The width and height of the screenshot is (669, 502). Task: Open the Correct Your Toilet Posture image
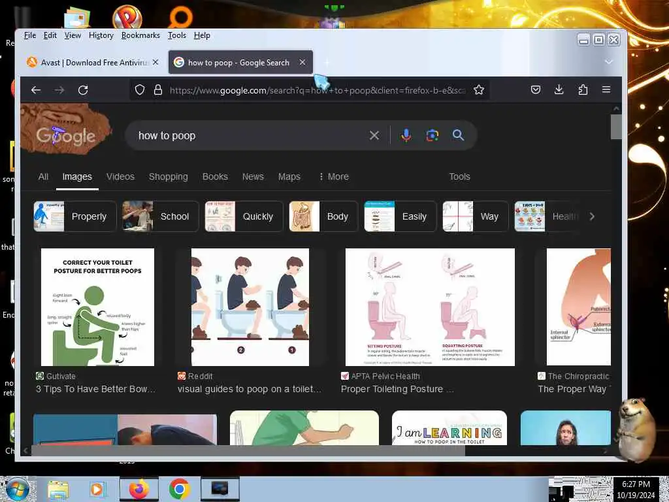pyautogui.click(x=97, y=307)
